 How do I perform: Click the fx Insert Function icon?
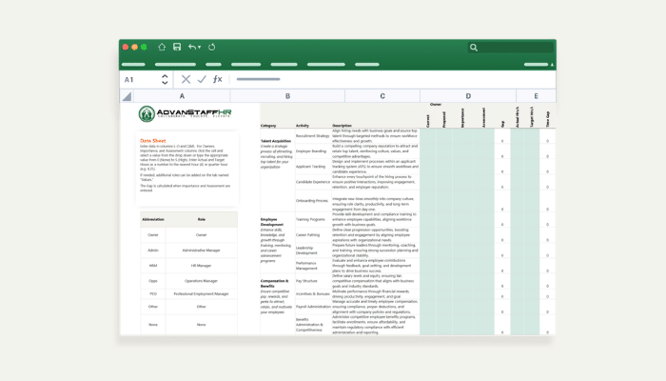[218, 79]
